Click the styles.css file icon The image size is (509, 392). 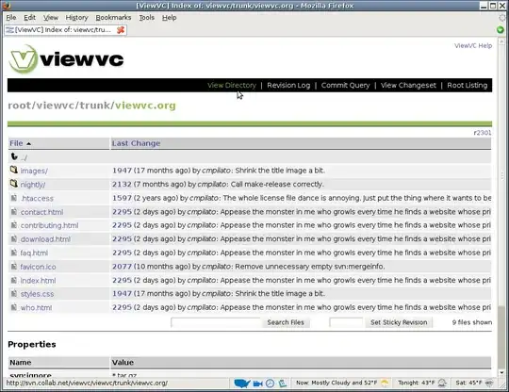pyautogui.click(x=13, y=294)
